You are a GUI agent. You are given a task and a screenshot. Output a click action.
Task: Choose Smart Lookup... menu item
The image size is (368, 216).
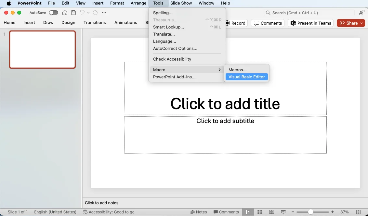(x=187, y=27)
